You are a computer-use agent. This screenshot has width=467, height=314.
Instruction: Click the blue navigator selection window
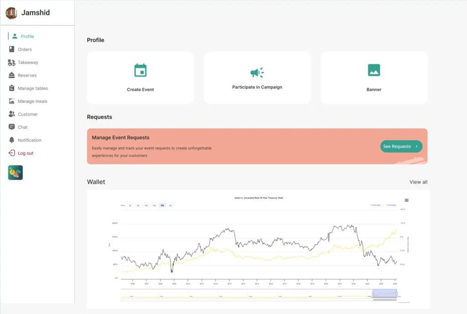(x=385, y=293)
